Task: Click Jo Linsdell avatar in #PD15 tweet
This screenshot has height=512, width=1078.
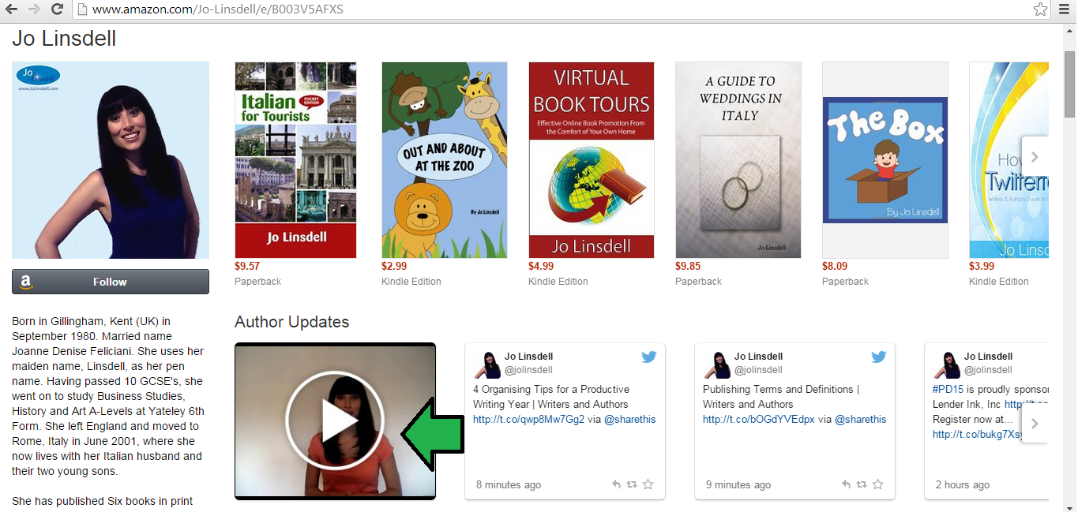Action: click(x=946, y=364)
